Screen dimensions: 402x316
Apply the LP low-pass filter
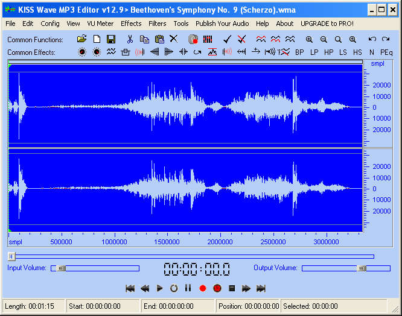coord(314,52)
